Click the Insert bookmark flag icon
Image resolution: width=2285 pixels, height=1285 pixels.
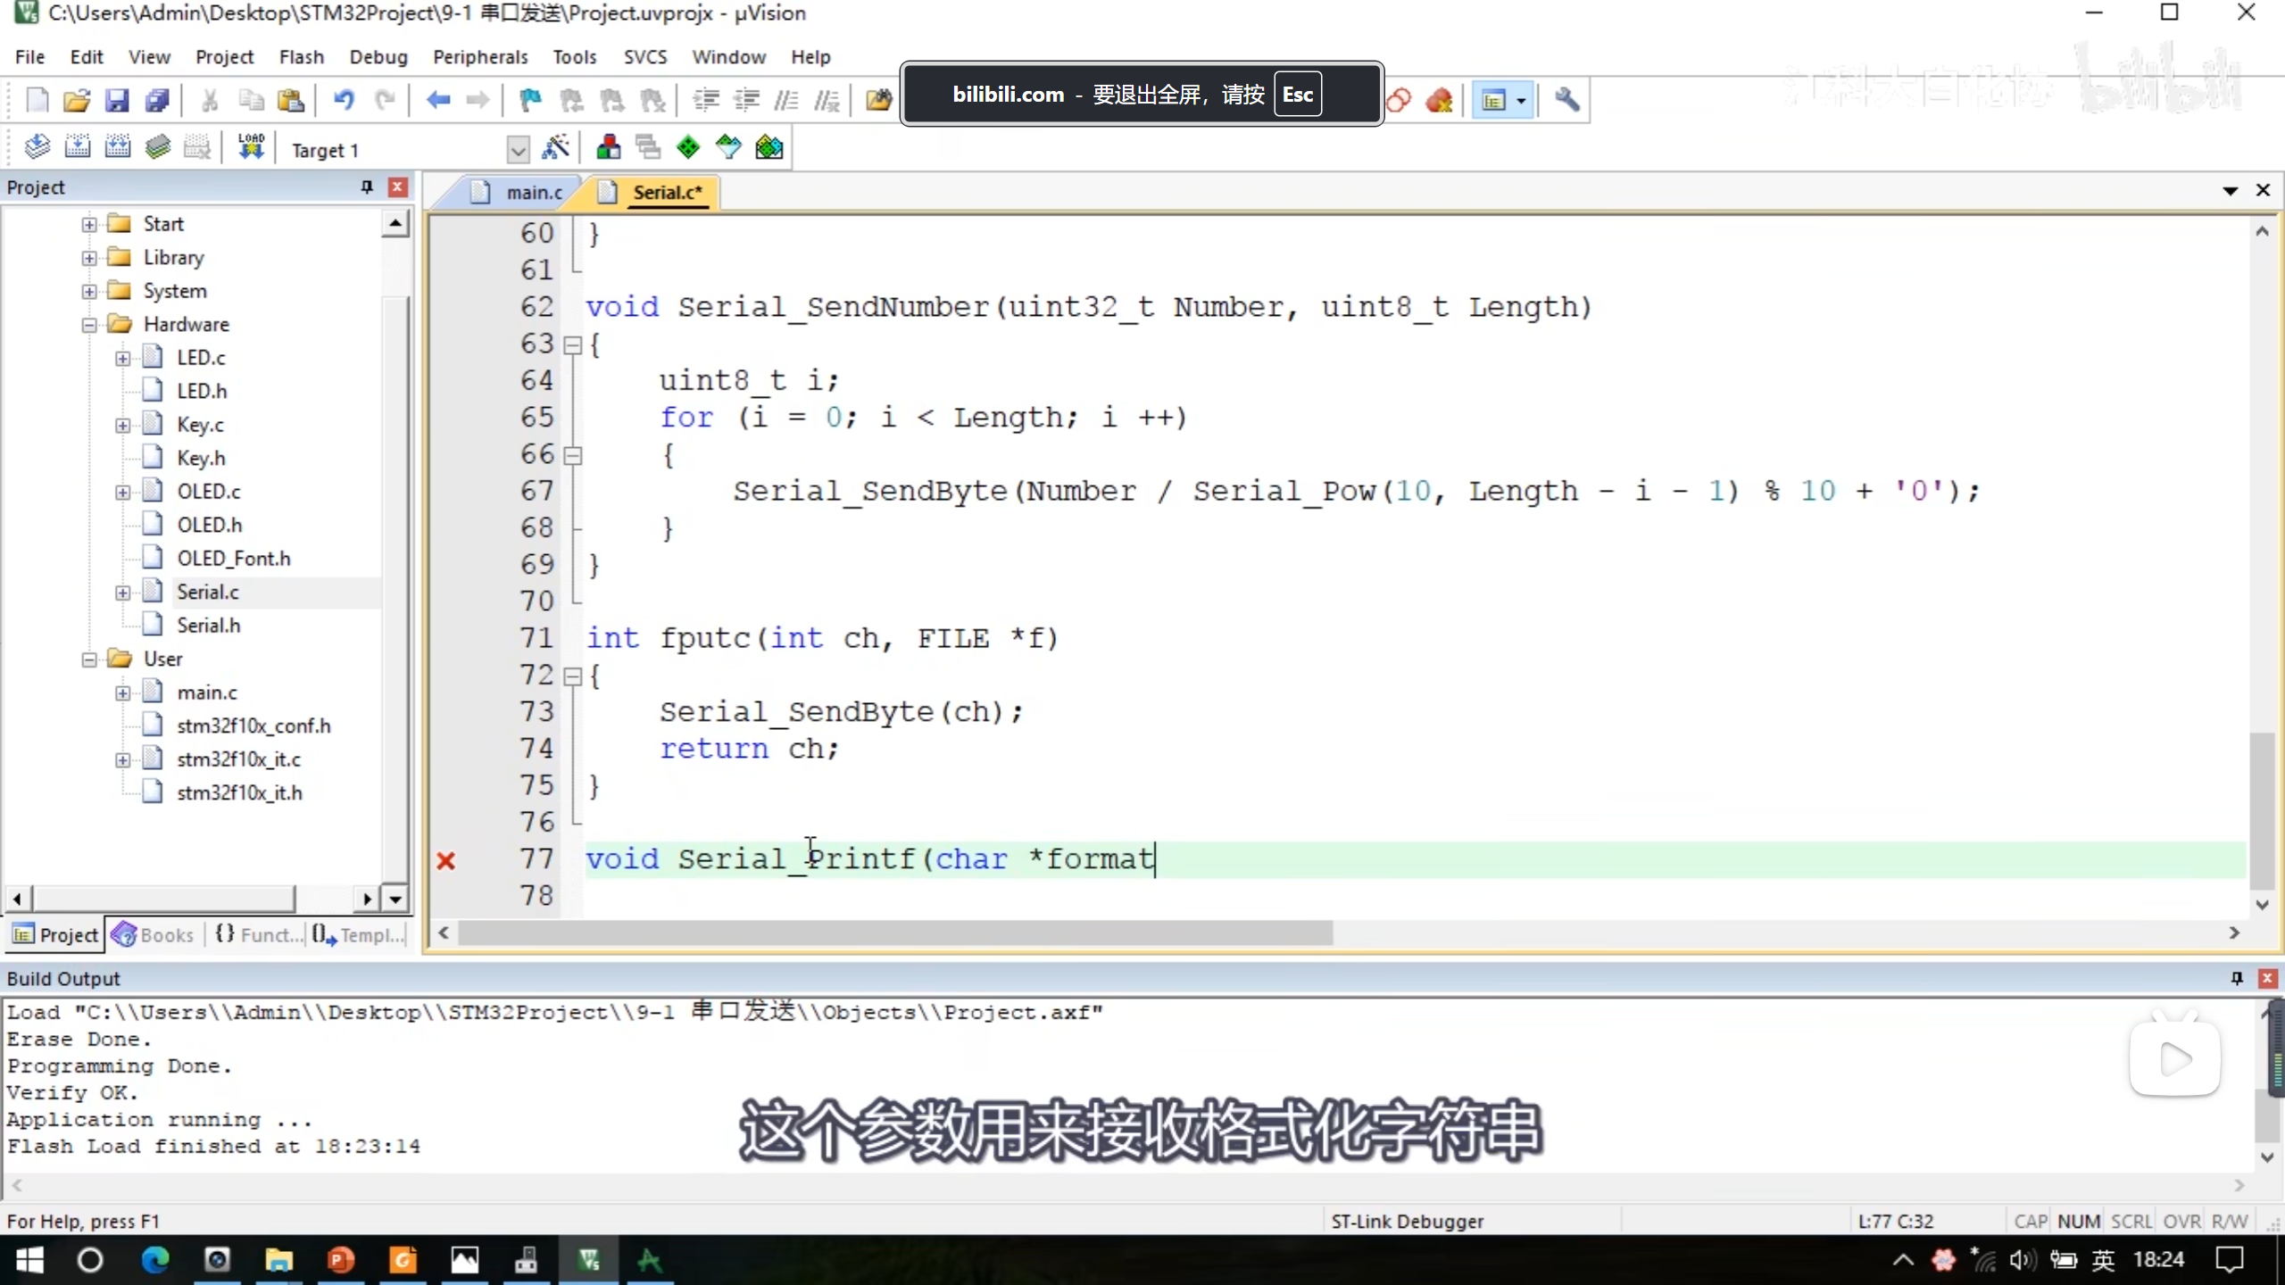click(530, 100)
